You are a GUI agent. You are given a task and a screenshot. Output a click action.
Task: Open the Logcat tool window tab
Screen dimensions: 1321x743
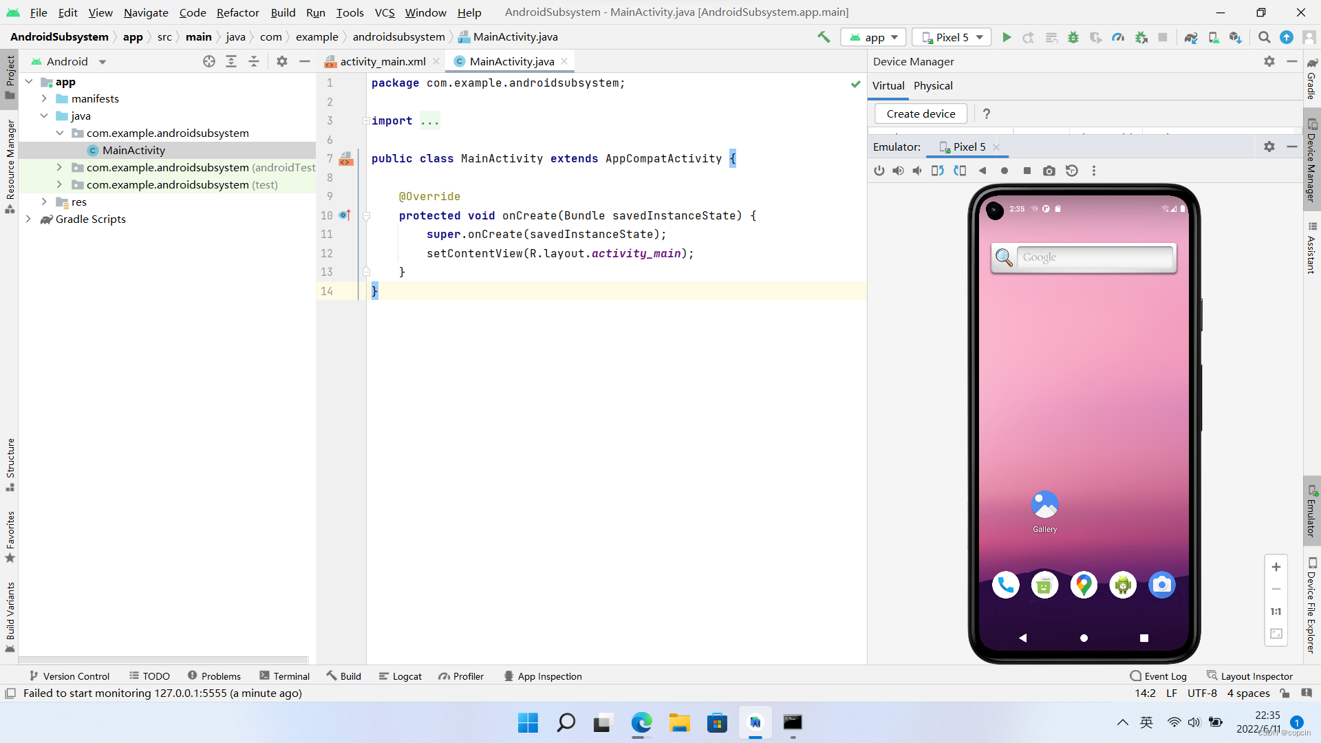click(x=400, y=676)
